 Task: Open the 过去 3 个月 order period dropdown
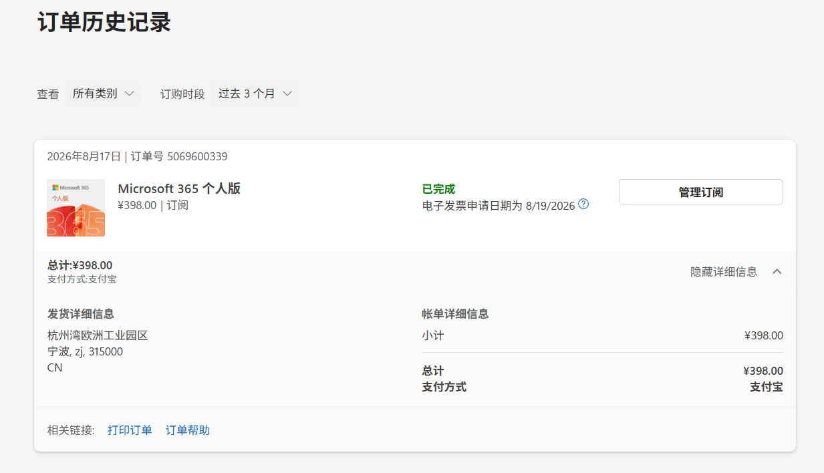tap(255, 94)
